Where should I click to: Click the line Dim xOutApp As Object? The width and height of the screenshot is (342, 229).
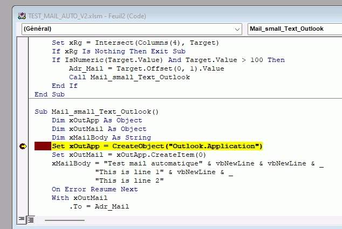(x=97, y=120)
